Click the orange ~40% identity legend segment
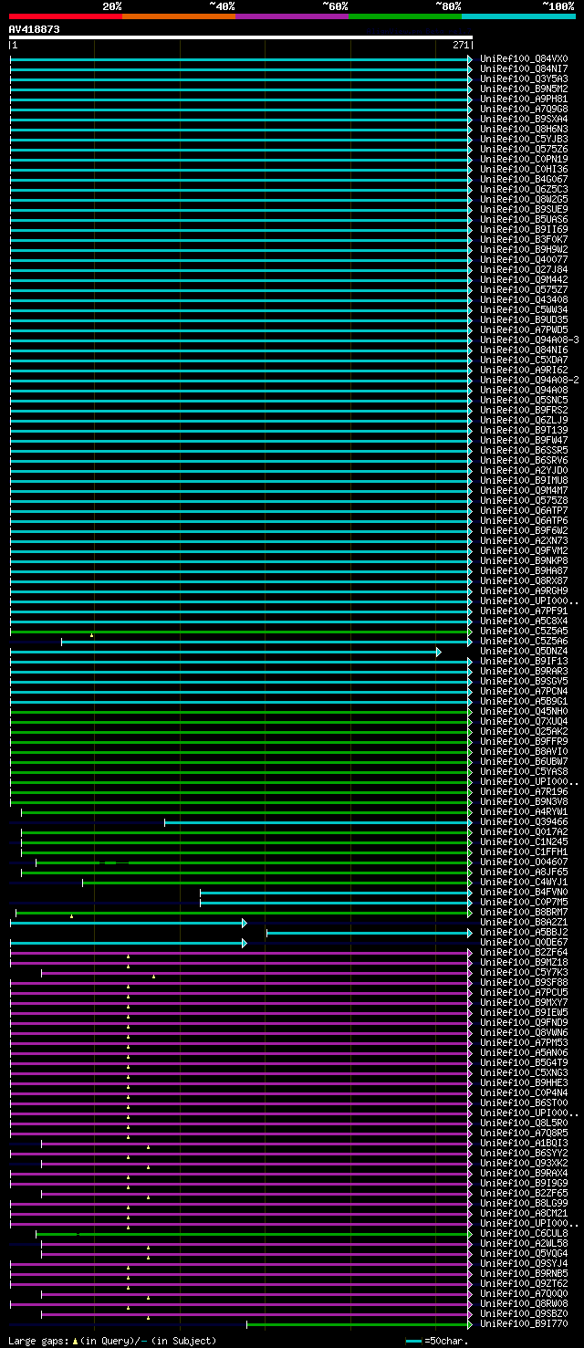This screenshot has height=1348, width=584. pyautogui.click(x=178, y=16)
